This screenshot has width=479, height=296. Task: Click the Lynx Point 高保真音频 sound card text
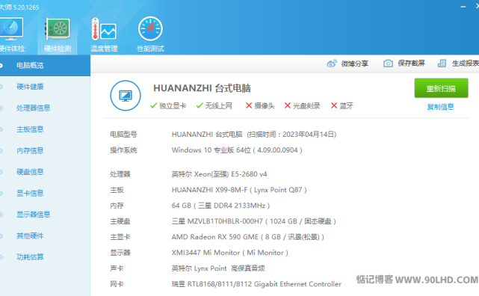(x=218, y=268)
